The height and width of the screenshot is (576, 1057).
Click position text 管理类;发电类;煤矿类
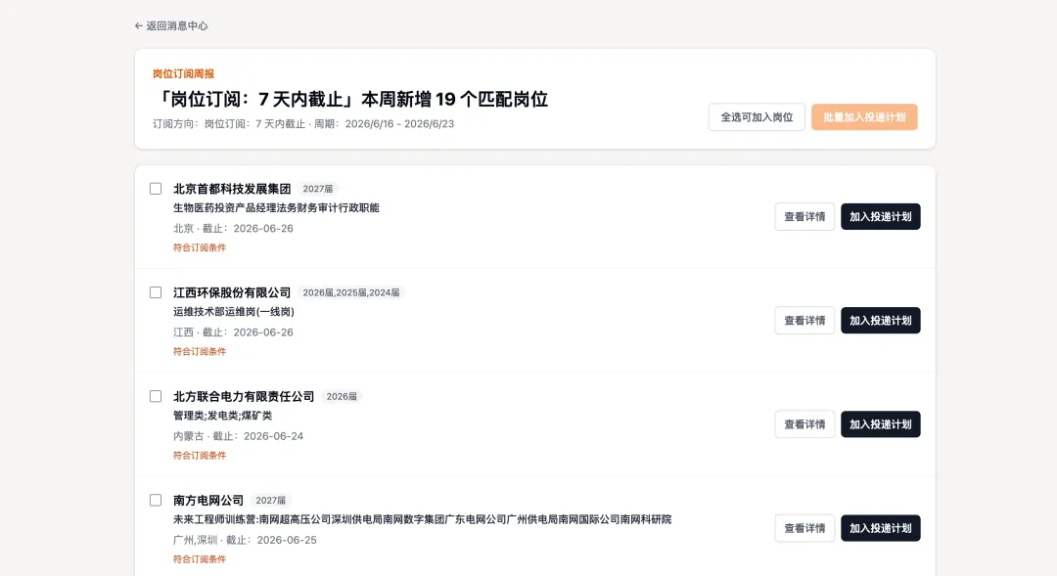tap(222, 416)
